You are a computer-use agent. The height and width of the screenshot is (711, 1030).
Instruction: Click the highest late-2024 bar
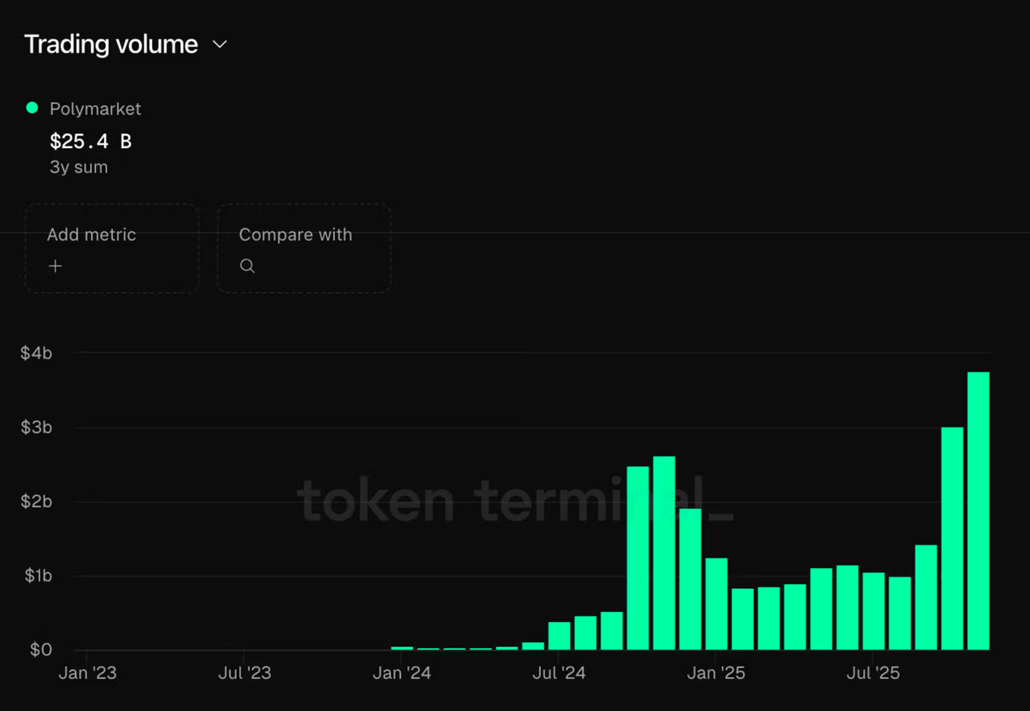pos(664,552)
